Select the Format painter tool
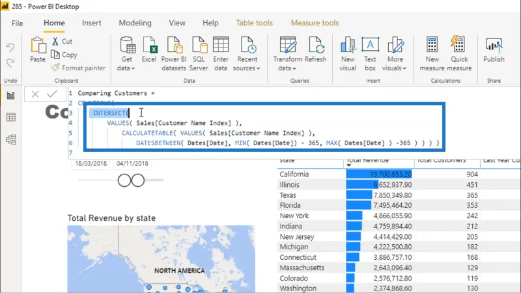The height and width of the screenshot is (293, 521). click(78, 68)
